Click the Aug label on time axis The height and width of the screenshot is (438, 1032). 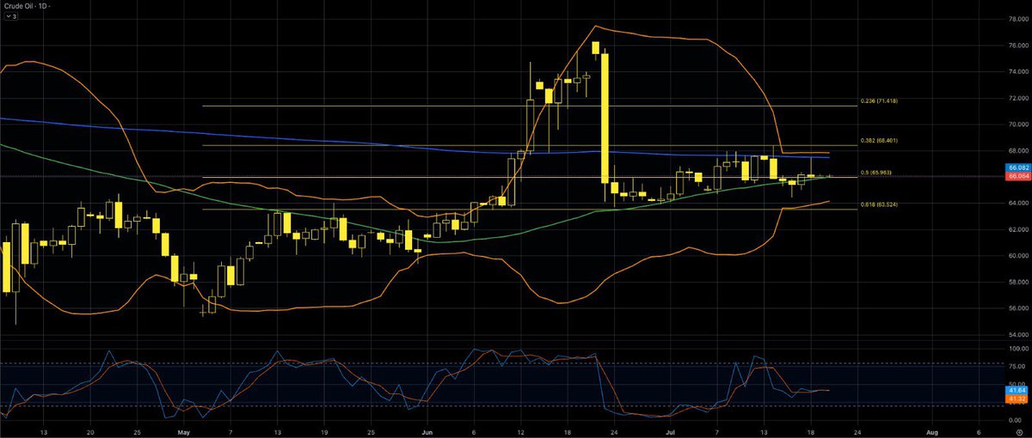(x=931, y=432)
